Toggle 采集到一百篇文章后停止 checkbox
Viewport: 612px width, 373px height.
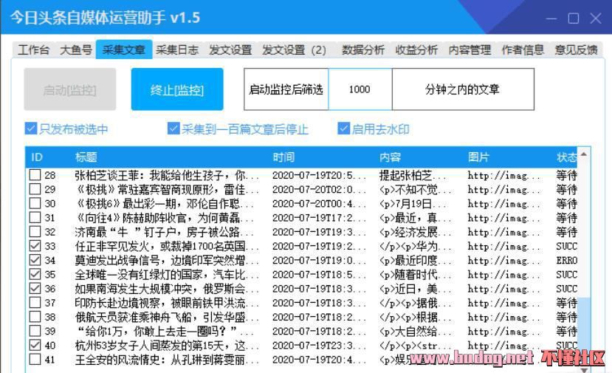point(173,129)
